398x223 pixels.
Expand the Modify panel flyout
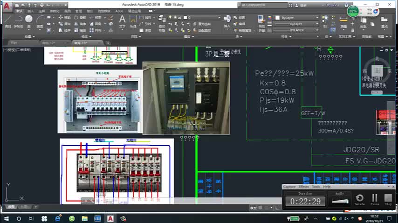pyautogui.click(x=86, y=36)
